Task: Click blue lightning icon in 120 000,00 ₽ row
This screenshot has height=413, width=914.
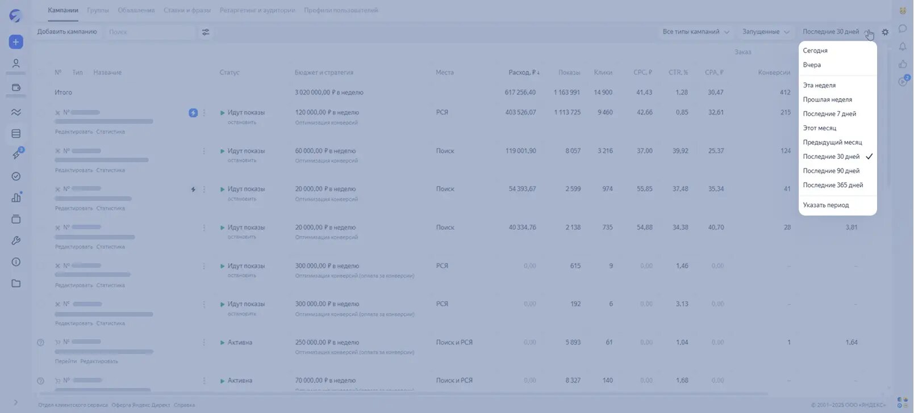Action: click(x=193, y=113)
